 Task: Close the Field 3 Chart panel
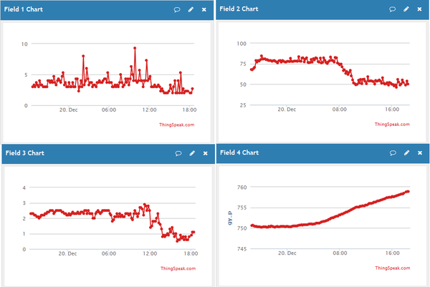(x=204, y=153)
